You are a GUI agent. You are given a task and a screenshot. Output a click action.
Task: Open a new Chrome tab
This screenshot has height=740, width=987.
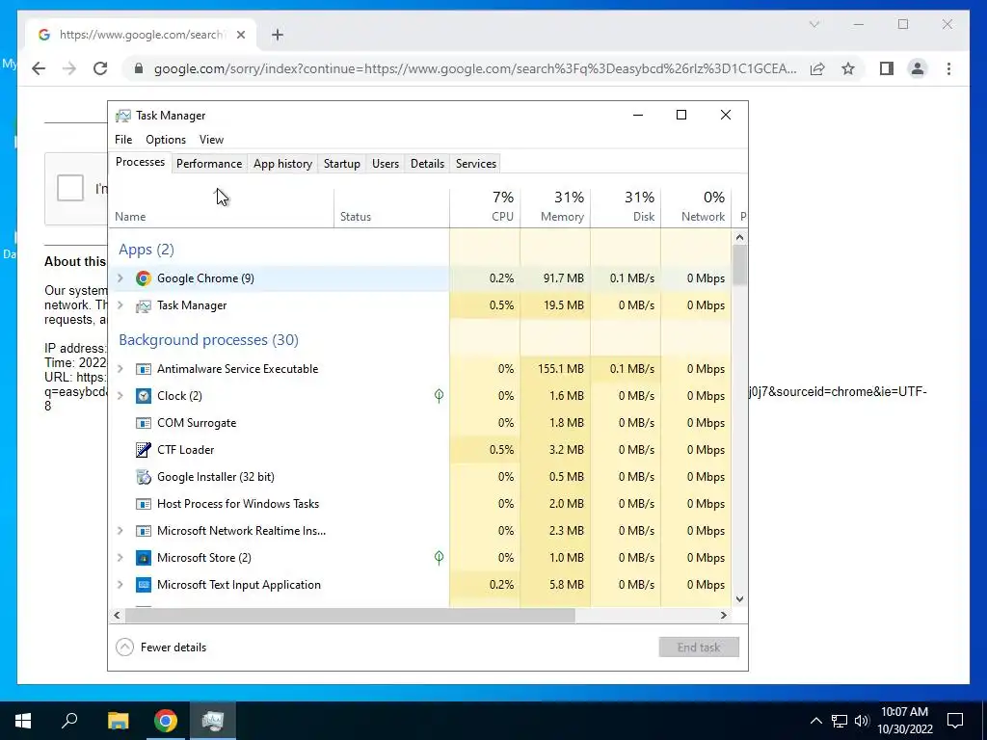pyautogui.click(x=278, y=35)
